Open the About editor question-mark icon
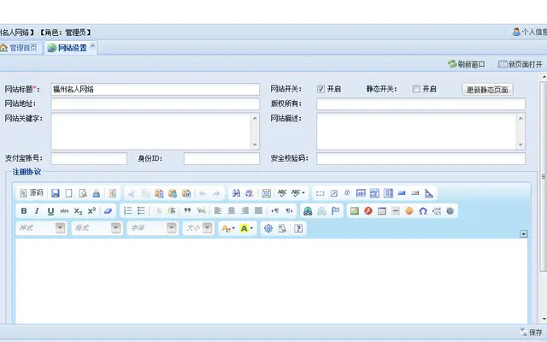This screenshot has width=547, height=342. click(x=298, y=228)
